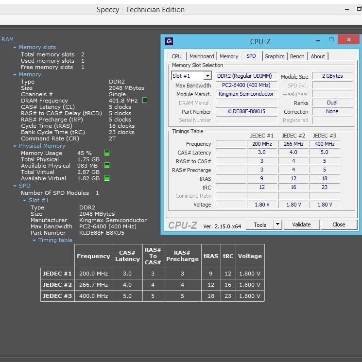Click JEDEC #1 row header in Speccy table
The height and width of the screenshot is (362, 362).
pyautogui.click(x=57, y=274)
